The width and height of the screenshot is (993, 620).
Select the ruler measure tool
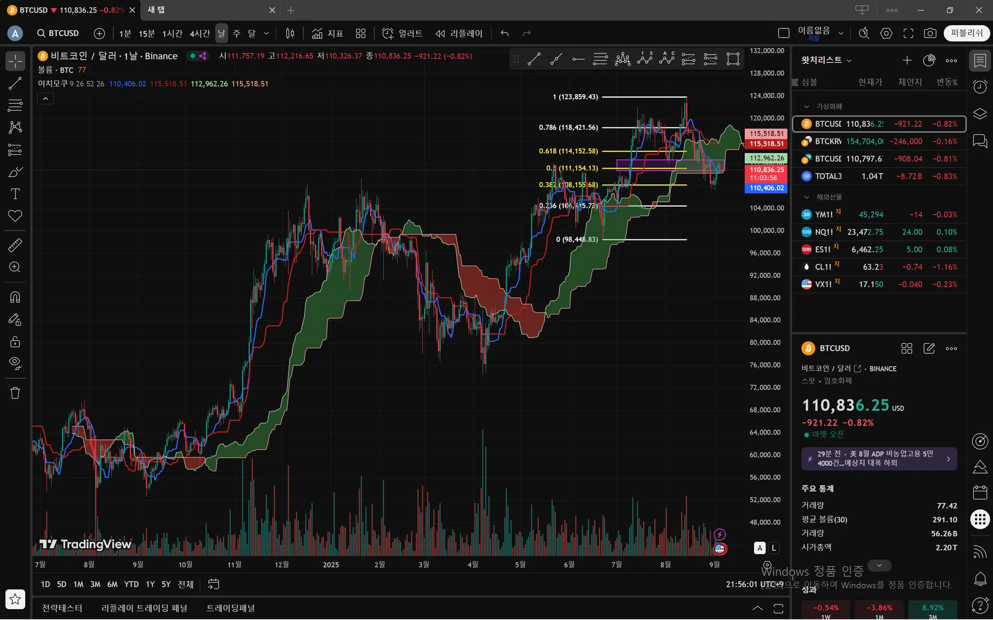click(x=16, y=246)
